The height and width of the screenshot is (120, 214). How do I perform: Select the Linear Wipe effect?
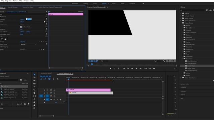click(191, 66)
